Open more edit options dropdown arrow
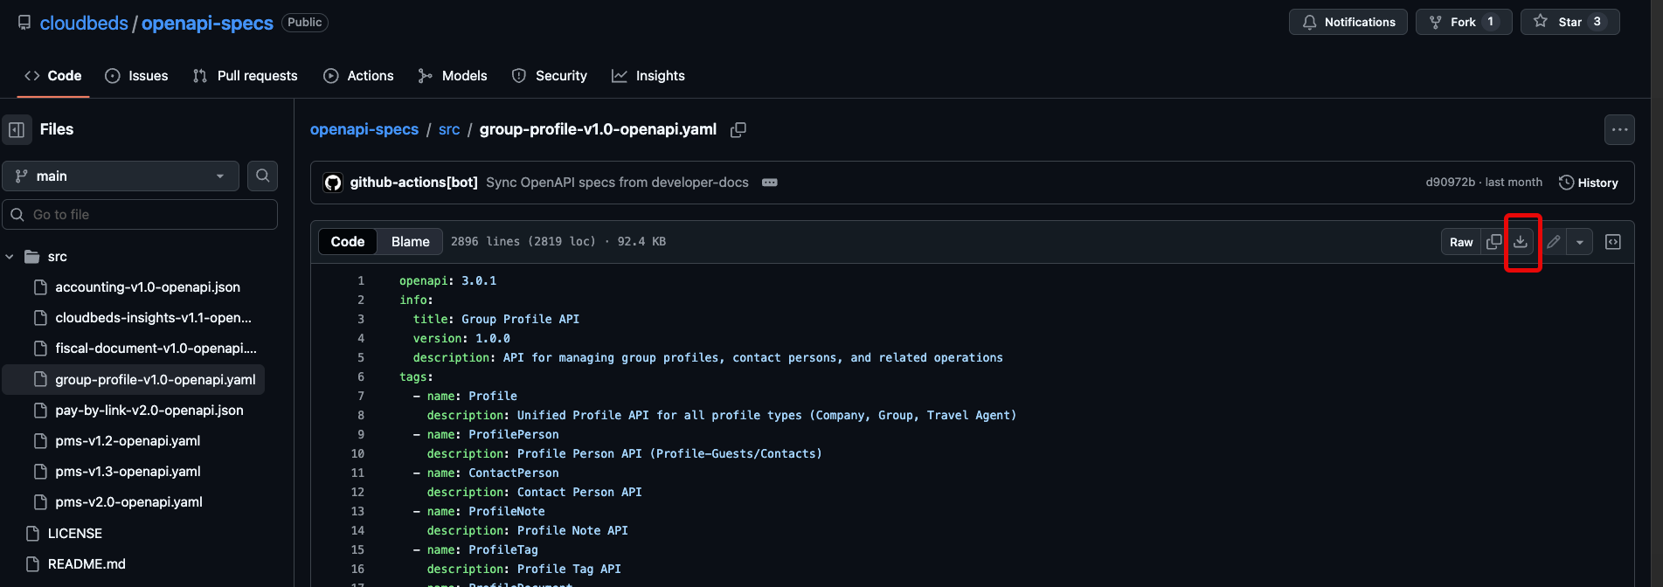 (1580, 242)
